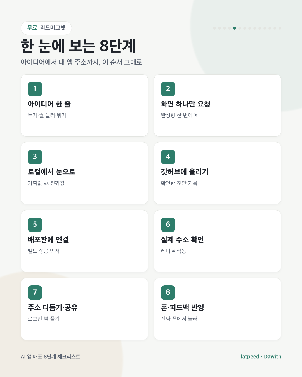Click the 배포판에 연결 card title

click(x=48, y=240)
